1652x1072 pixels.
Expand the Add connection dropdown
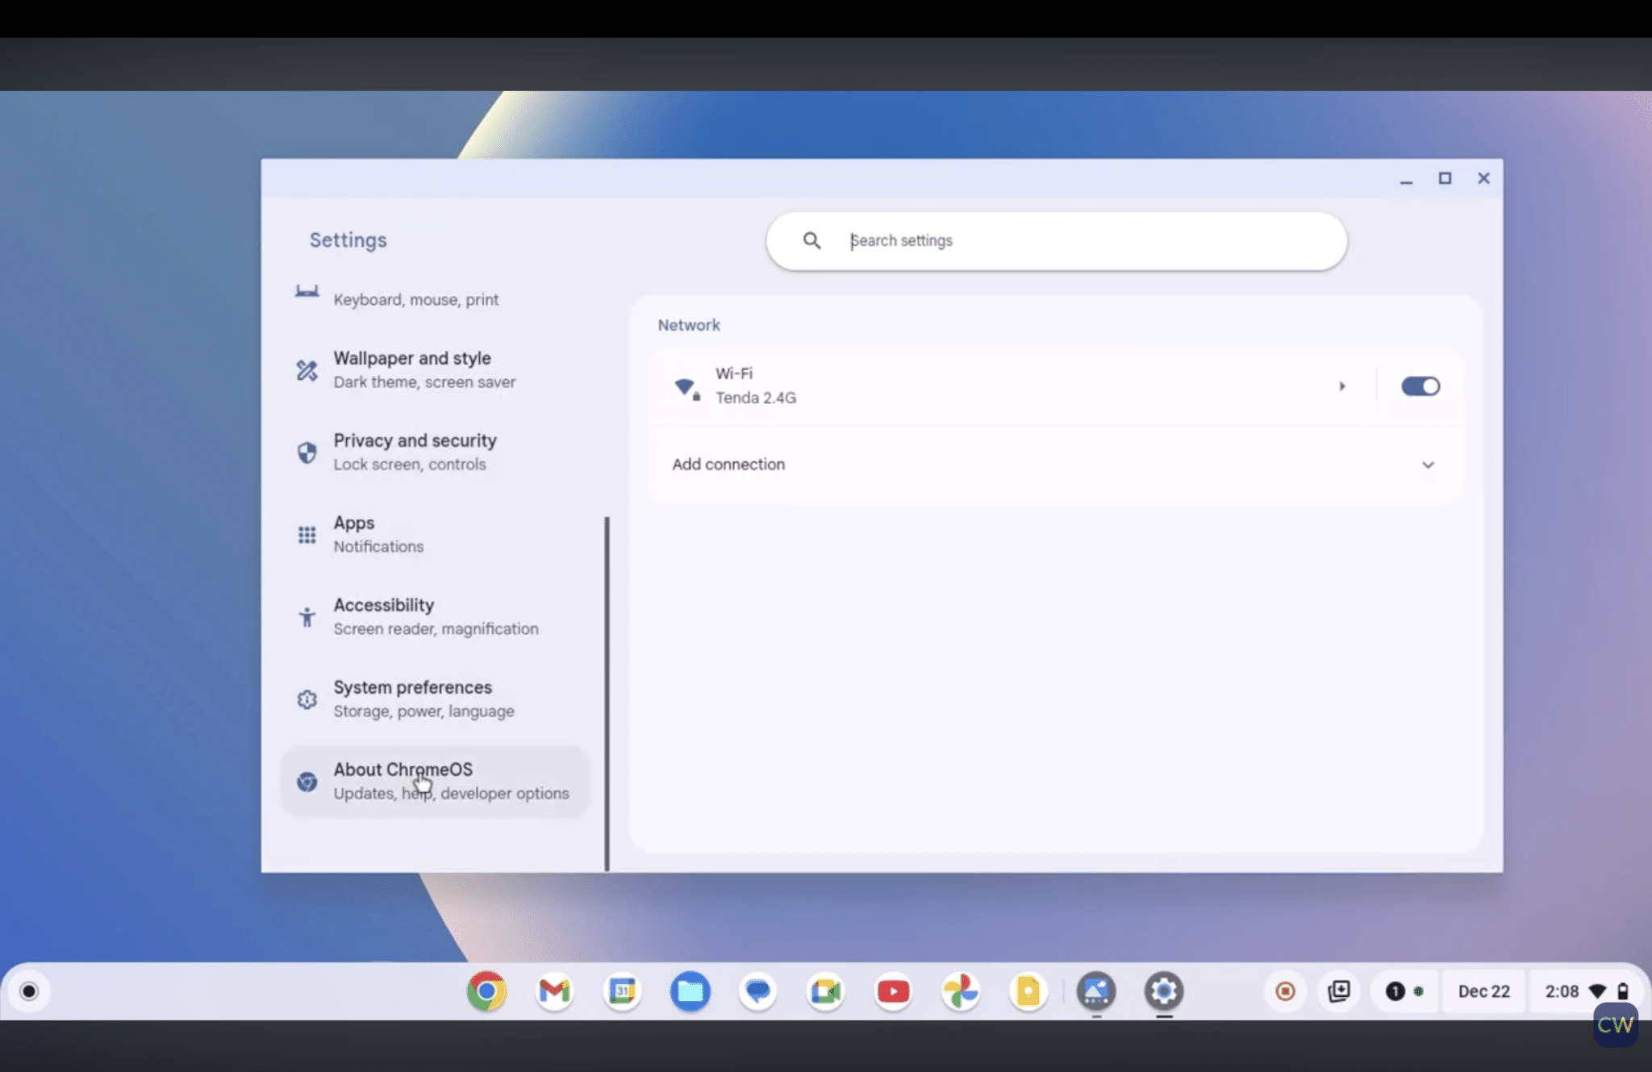click(1428, 465)
